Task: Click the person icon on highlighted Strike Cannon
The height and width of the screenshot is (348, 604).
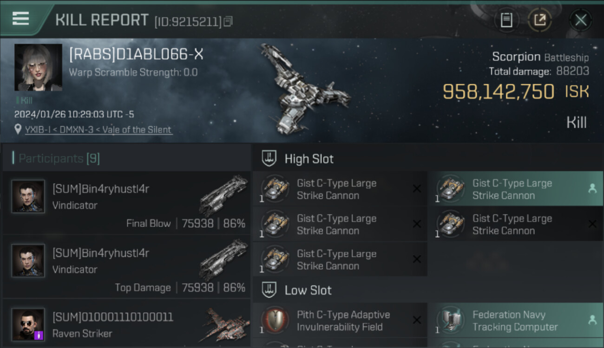Action: (x=592, y=188)
